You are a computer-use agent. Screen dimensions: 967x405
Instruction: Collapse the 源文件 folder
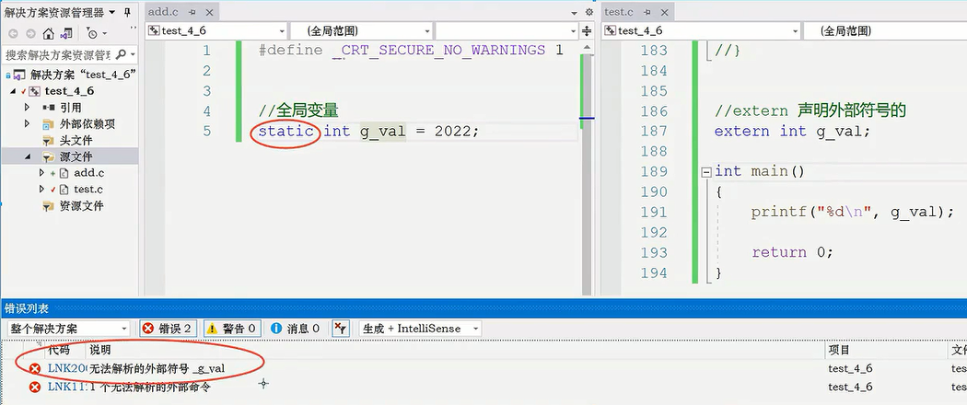(27, 156)
